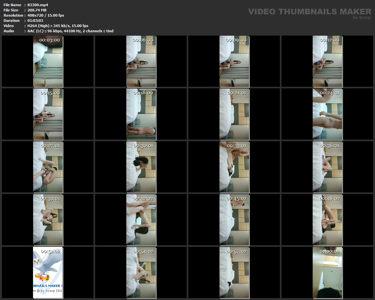Click the File Size label
Image resolution: width=375 pixels, height=300 pixels.
tap(11, 10)
